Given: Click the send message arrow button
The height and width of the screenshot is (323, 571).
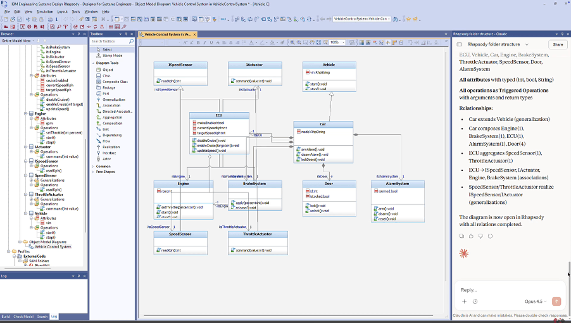Looking at the screenshot, I should [x=556, y=301].
